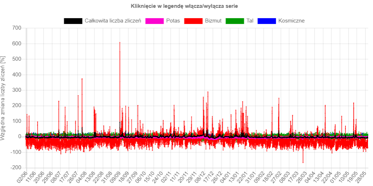Click the 02/06 date label on the X-axis
This screenshot has width=373, height=186.
click(22, 177)
